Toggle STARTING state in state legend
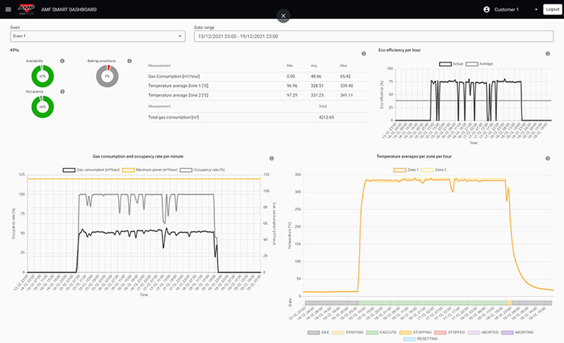The width and height of the screenshot is (564, 343). [348, 332]
